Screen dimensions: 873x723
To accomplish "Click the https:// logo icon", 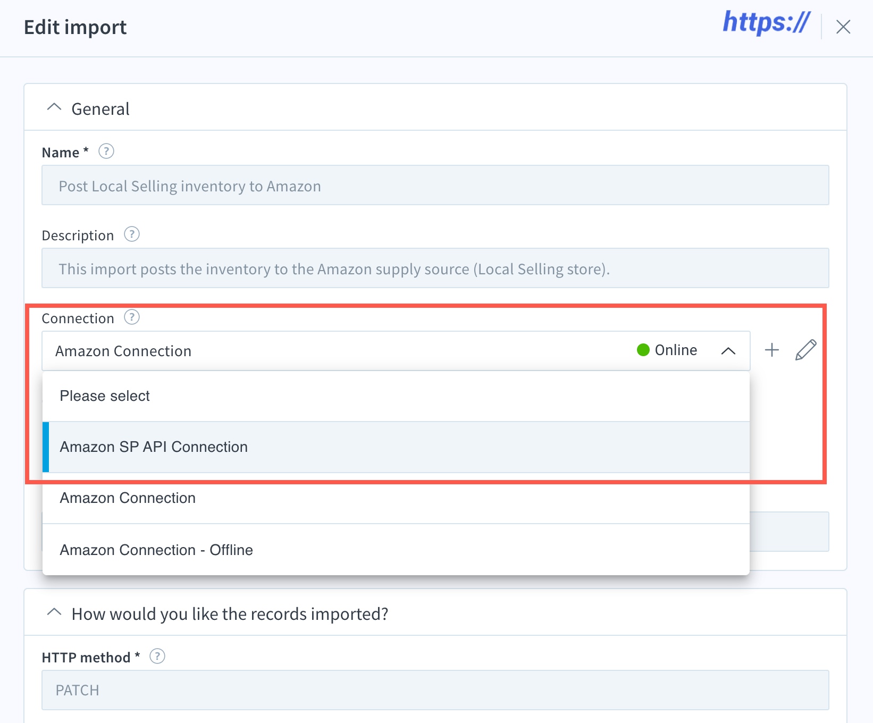I will [x=766, y=23].
